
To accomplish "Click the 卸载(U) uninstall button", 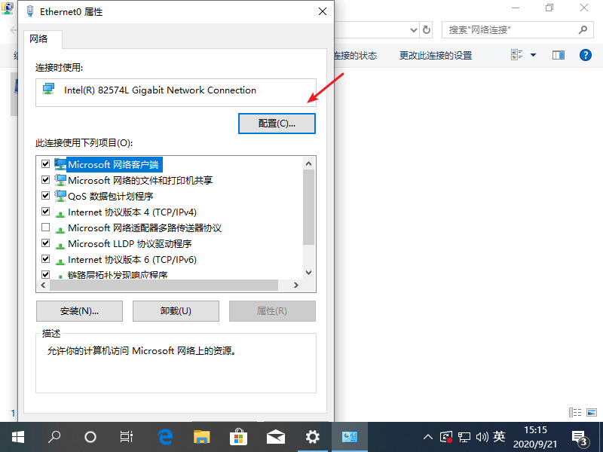I will [x=176, y=311].
